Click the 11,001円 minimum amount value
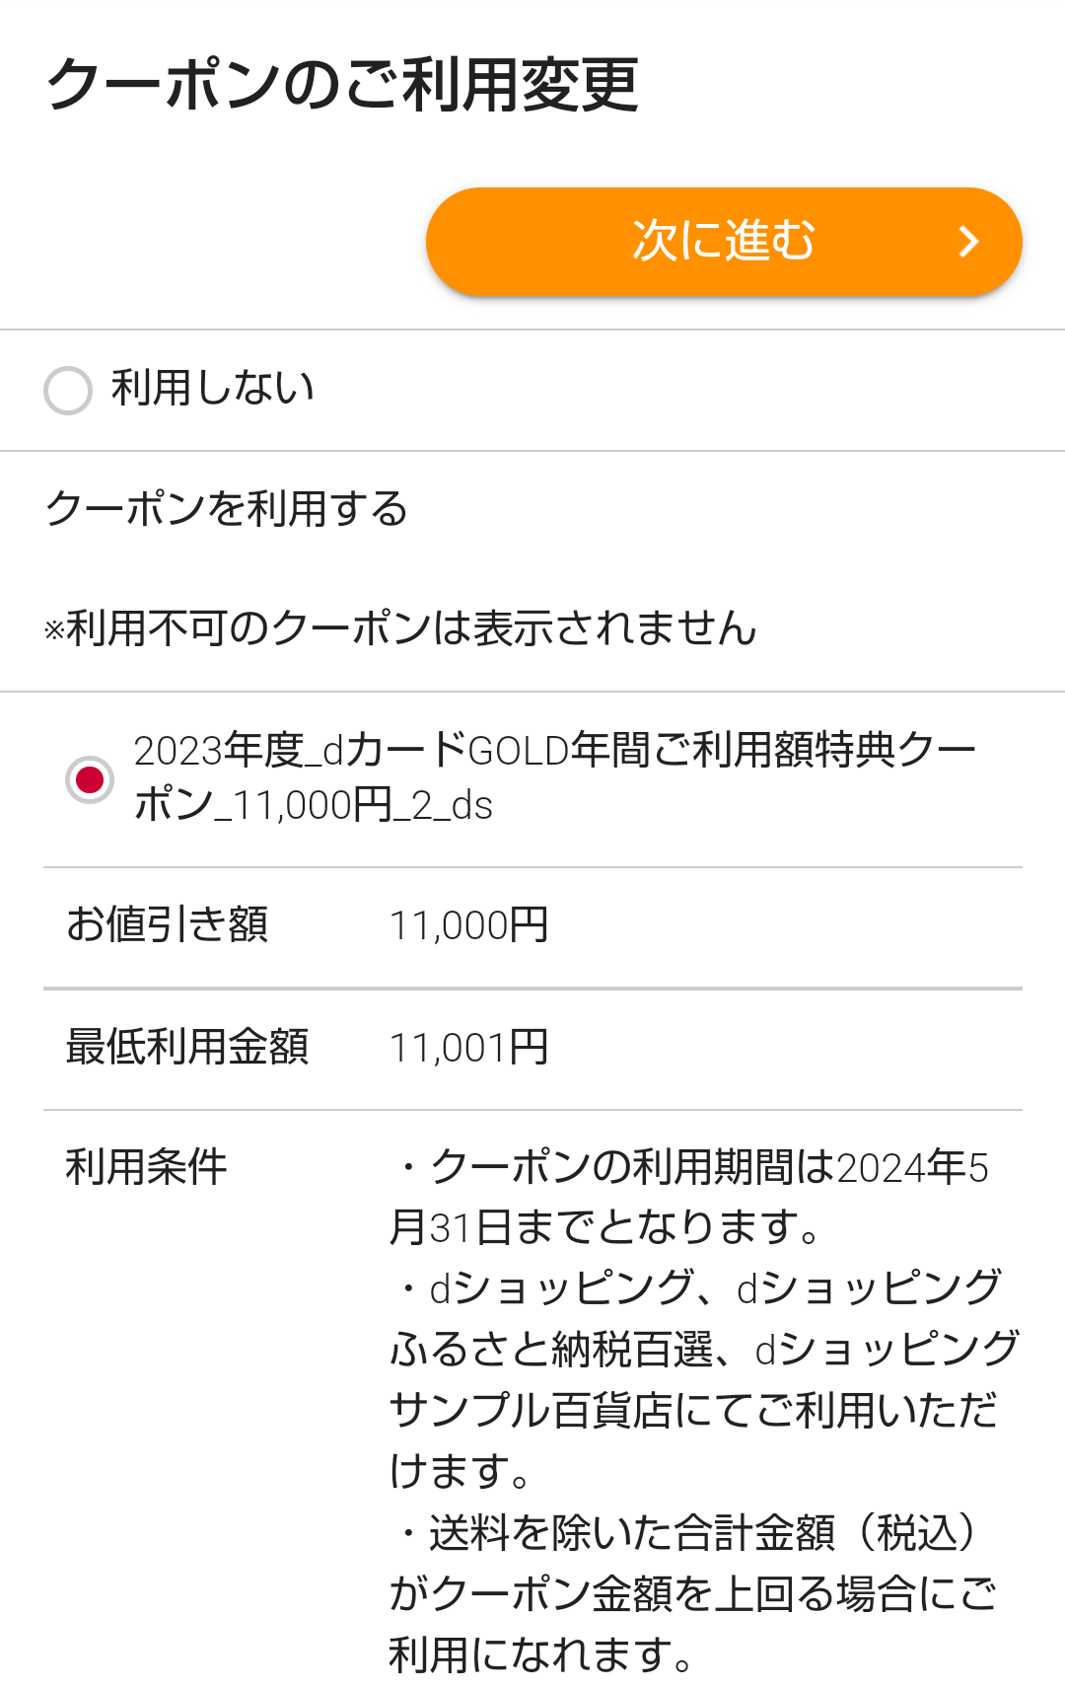1065x1689 pixels. pyautogui.click(x=468, y=1048)
